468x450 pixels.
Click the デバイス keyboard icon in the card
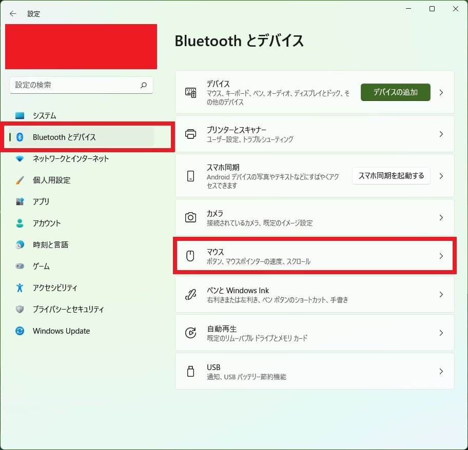point(191,93)
